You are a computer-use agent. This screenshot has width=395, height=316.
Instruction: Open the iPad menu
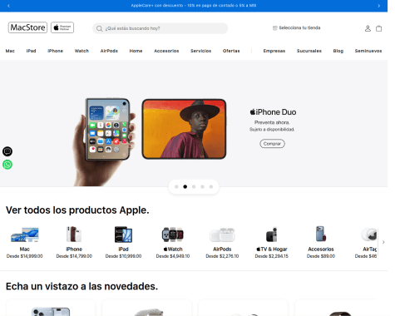(x=31, y=51)
